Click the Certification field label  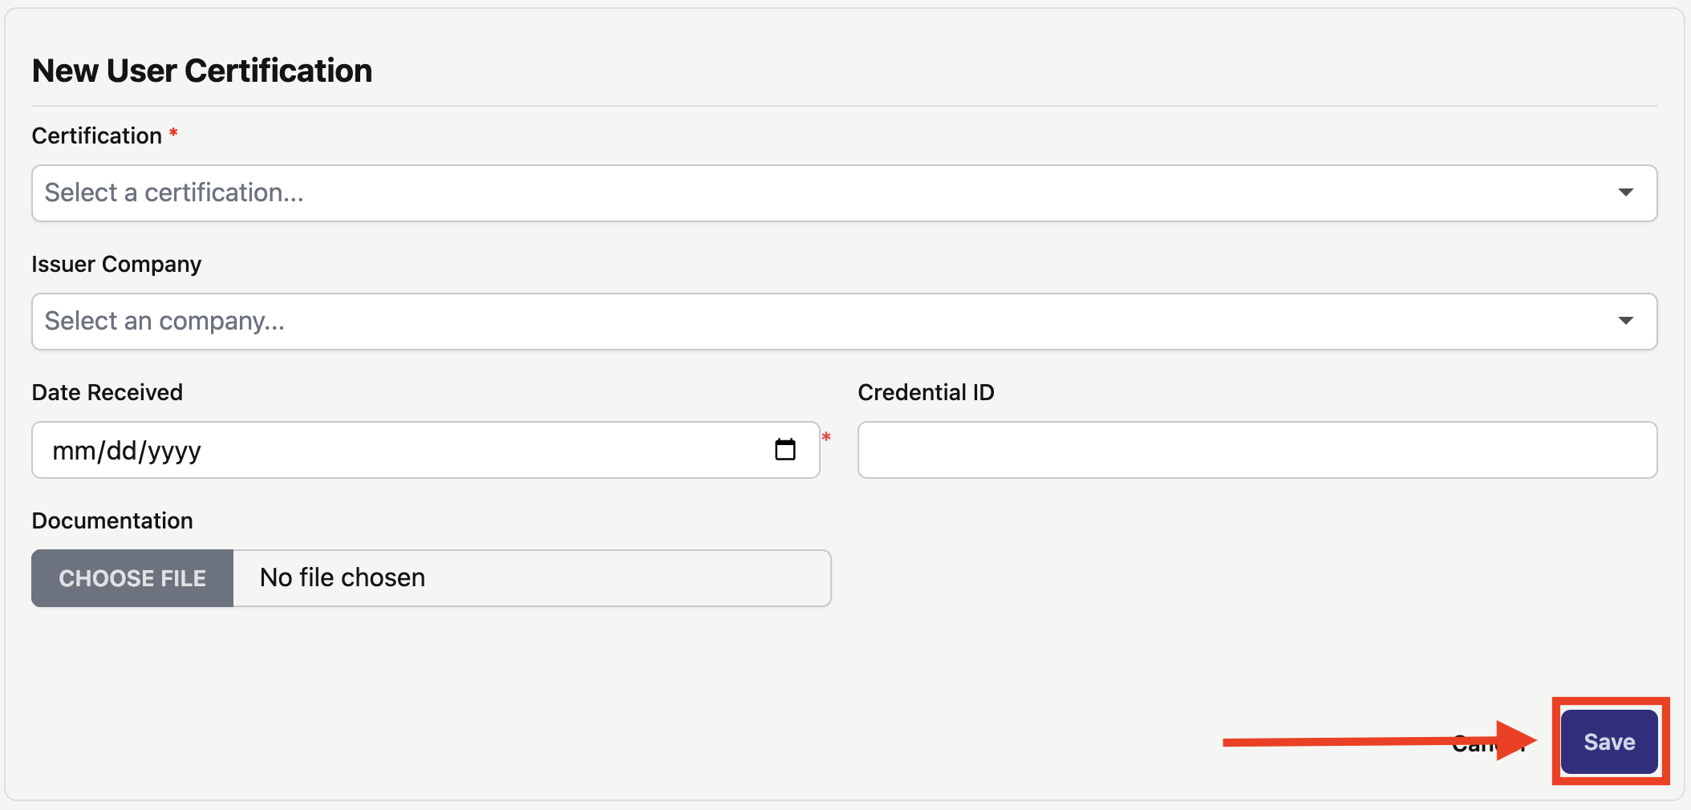tap(96, 136)
